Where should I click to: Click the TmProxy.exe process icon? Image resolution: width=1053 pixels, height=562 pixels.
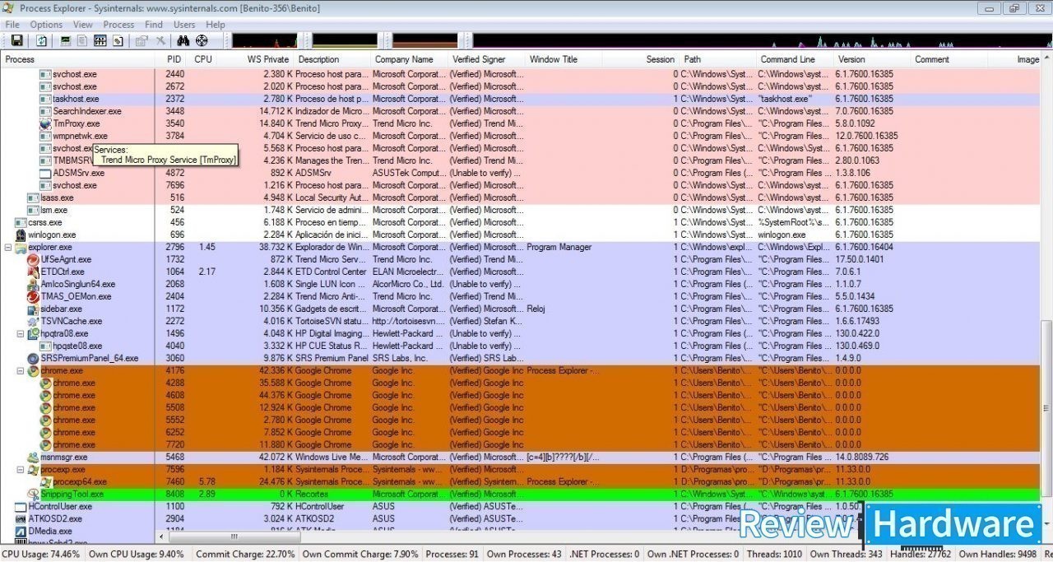(x=46, y=123)
